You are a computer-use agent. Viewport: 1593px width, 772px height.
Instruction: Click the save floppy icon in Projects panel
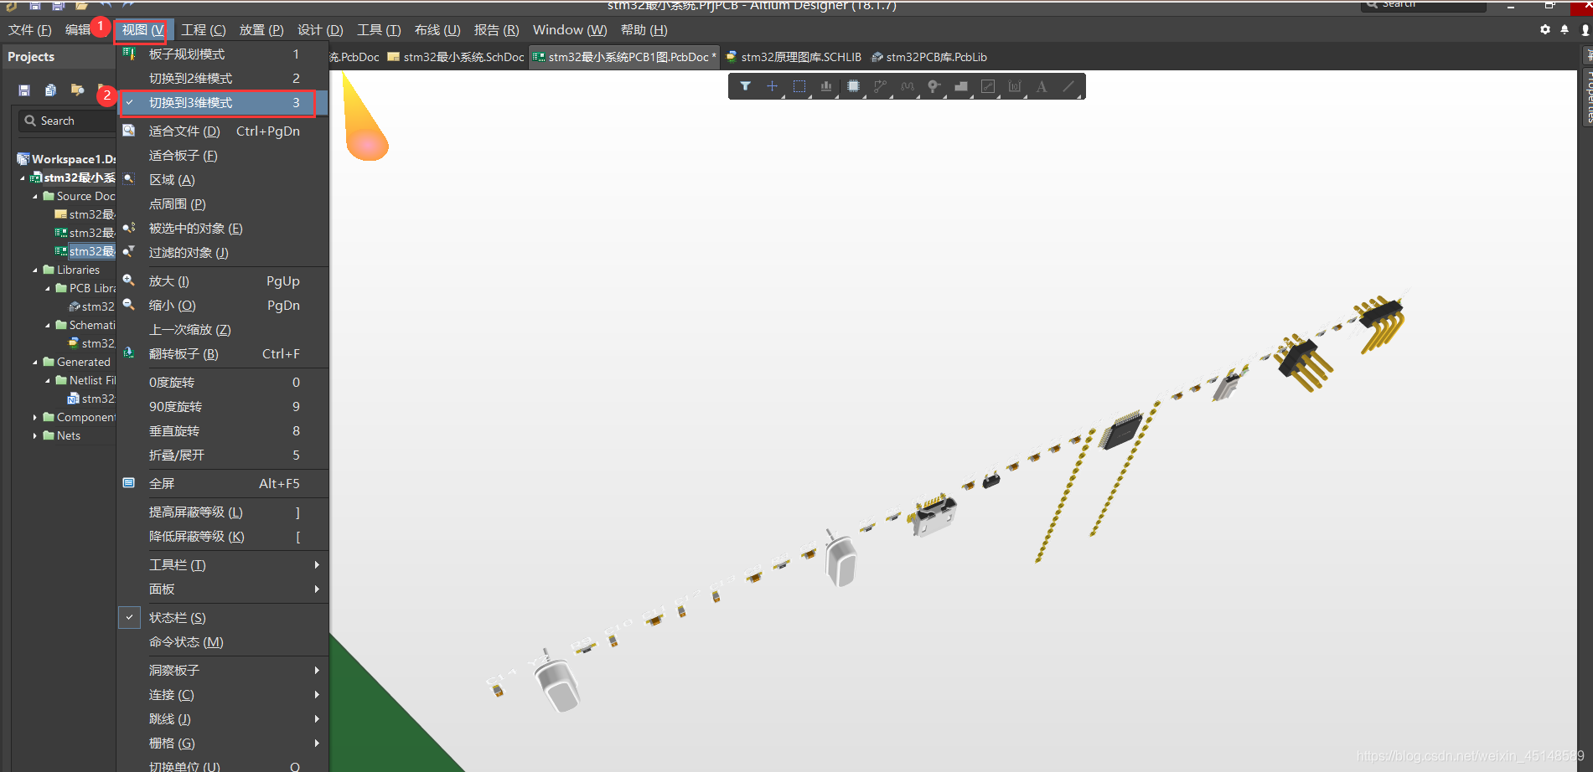(x=24, y=90)
